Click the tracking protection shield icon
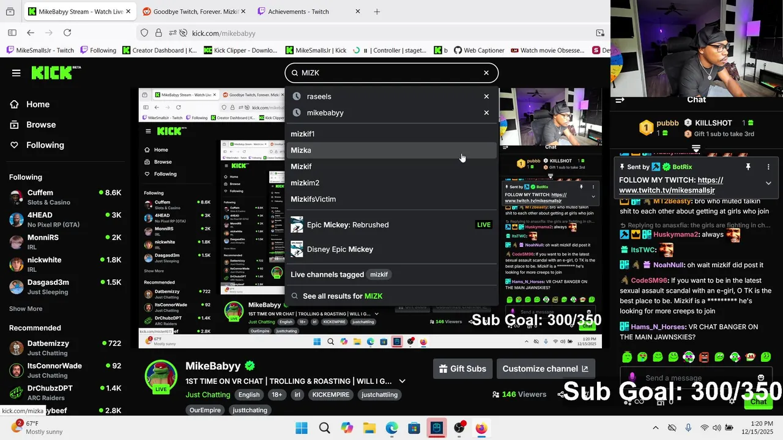The image size is (783, 440). (144, 33)
